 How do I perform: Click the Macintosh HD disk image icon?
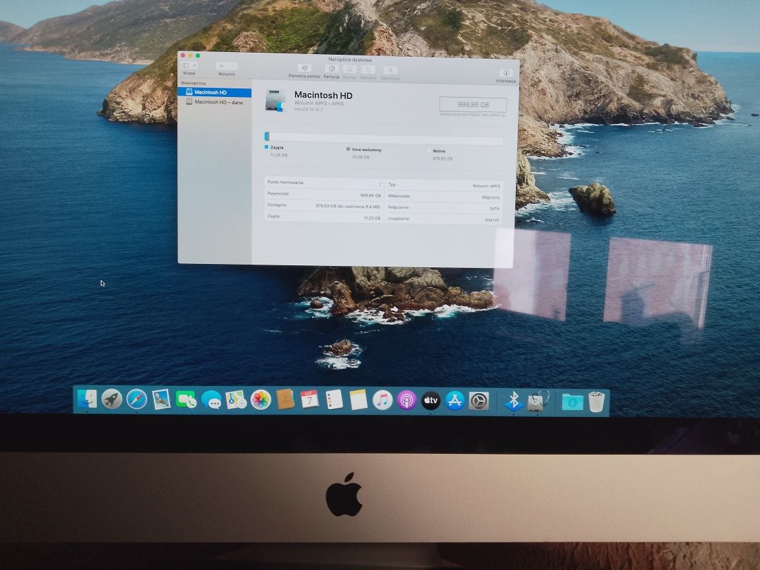275,100
